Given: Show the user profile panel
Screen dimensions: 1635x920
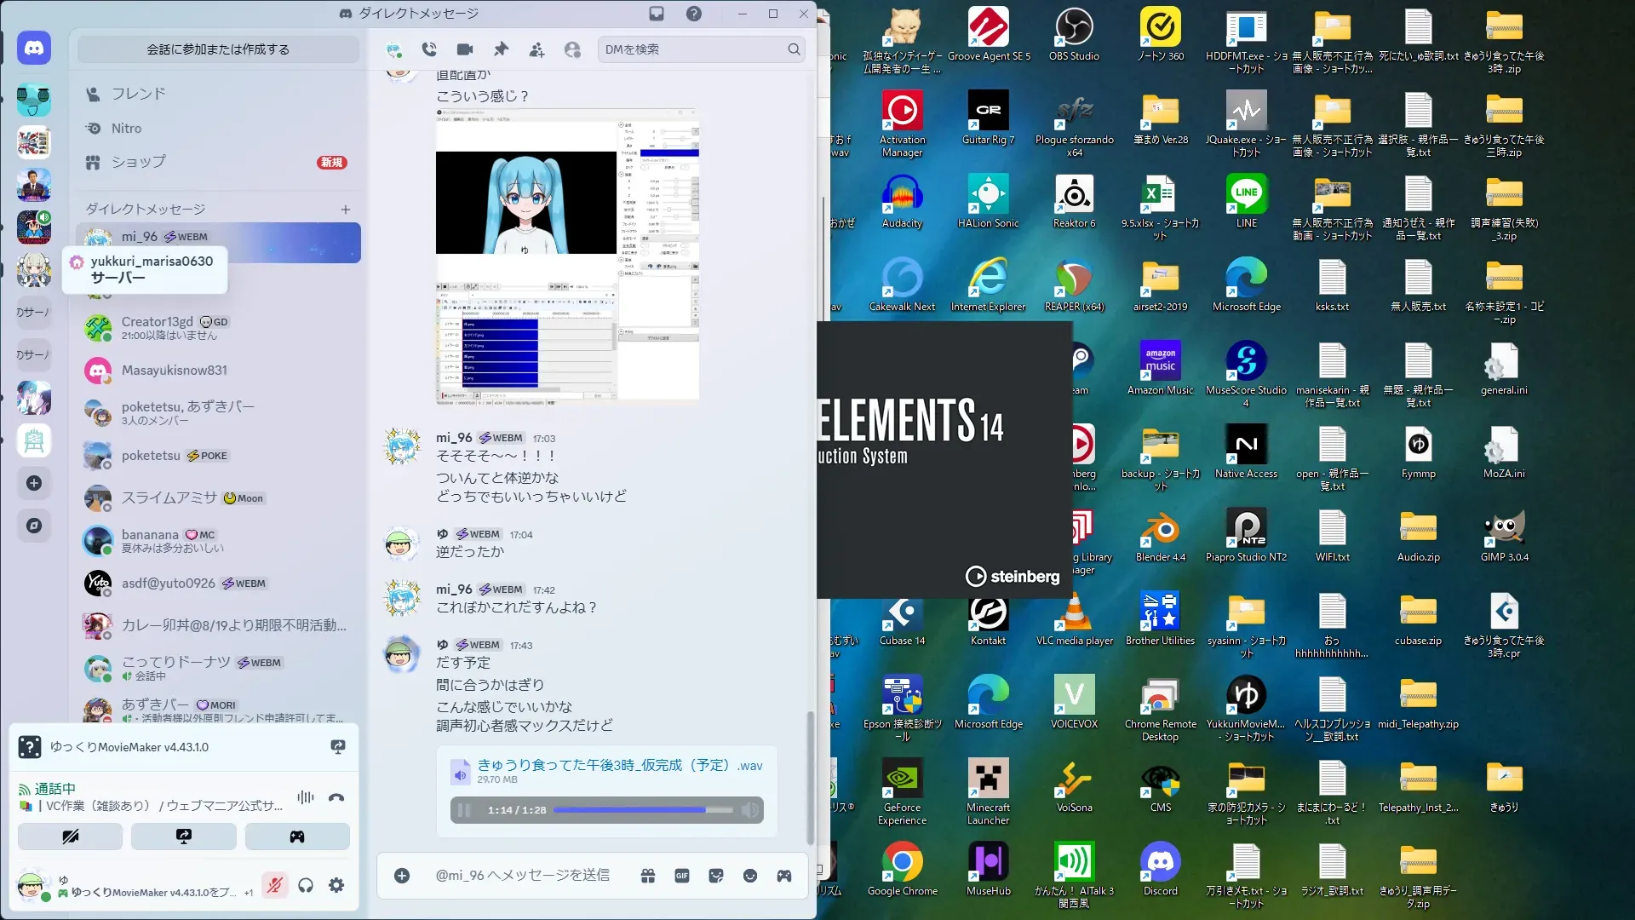Looking at the screenshot, I should [x=572, y=50].
